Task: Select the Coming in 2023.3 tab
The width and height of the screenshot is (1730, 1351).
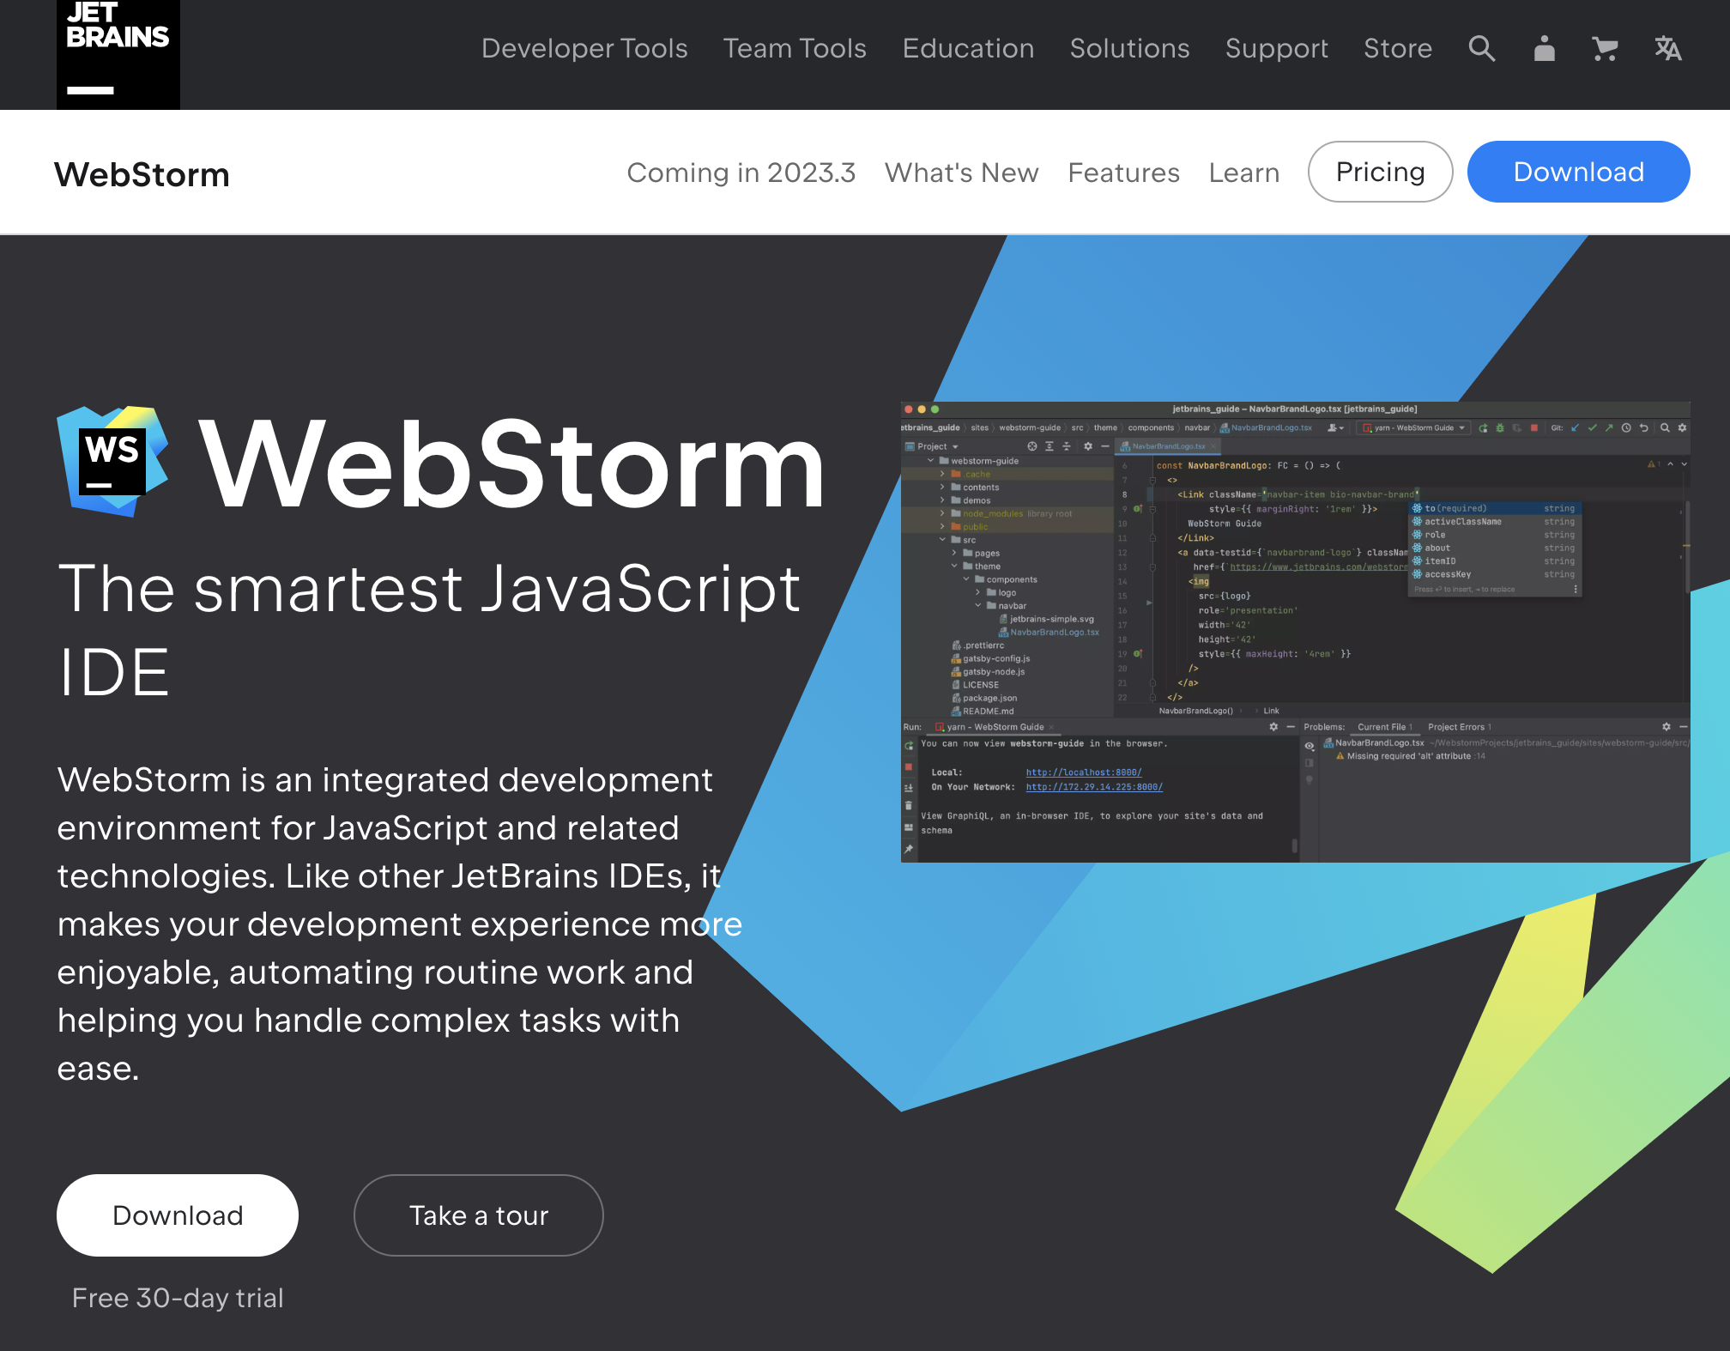Action: point(740,172)
